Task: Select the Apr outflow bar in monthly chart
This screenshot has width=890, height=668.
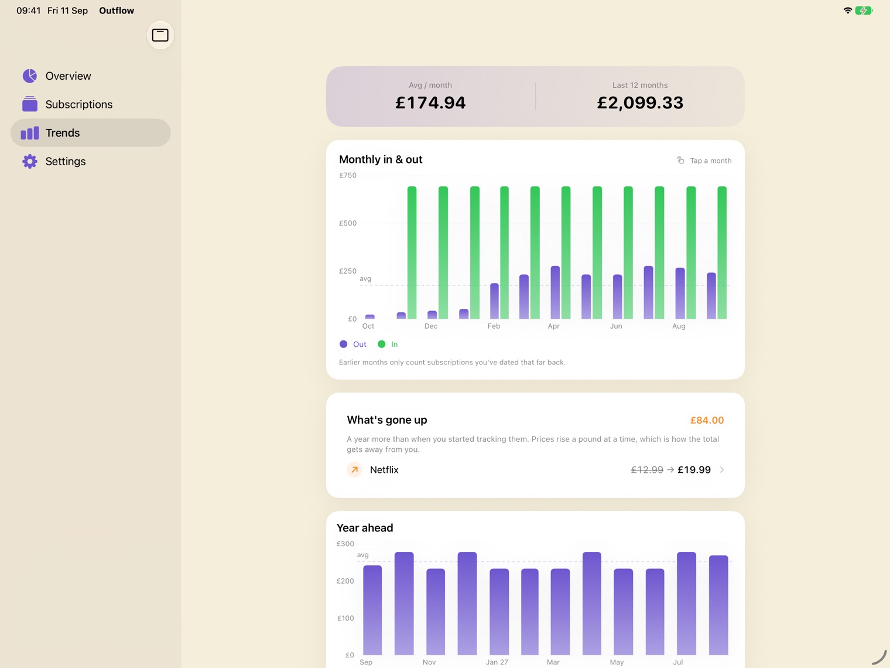Action: point(555,292)
